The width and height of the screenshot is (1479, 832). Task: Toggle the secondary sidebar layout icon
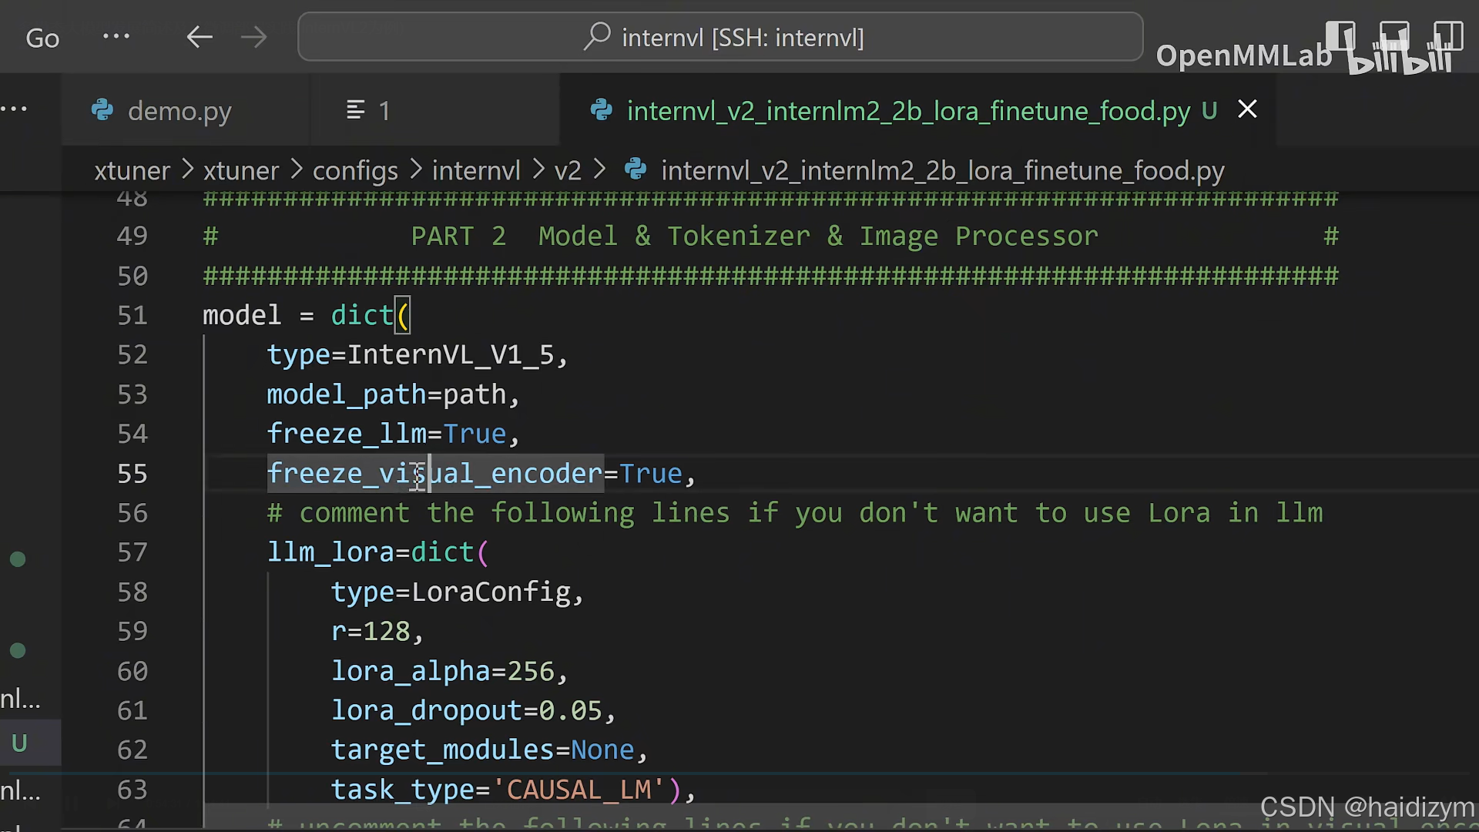click(1448, 36)
